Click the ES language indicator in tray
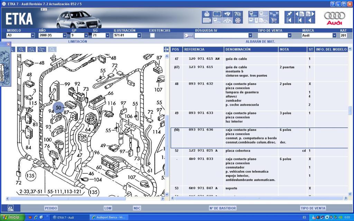Image resolution: width=354 pixels, height=221 pixels. pyautogui.click(x=304, y=218)
